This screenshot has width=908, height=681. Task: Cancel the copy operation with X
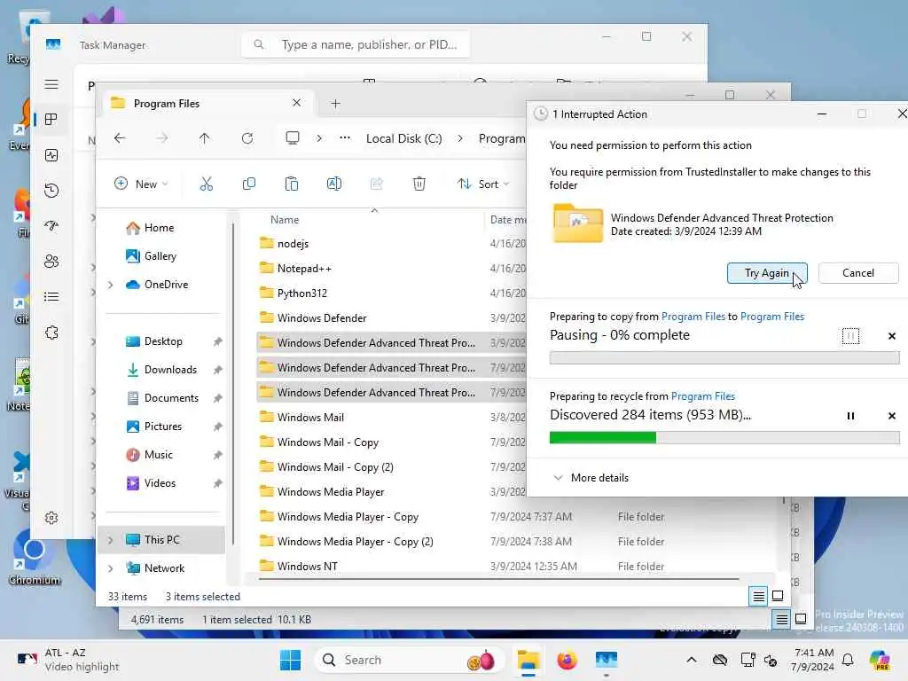[892, 336]
